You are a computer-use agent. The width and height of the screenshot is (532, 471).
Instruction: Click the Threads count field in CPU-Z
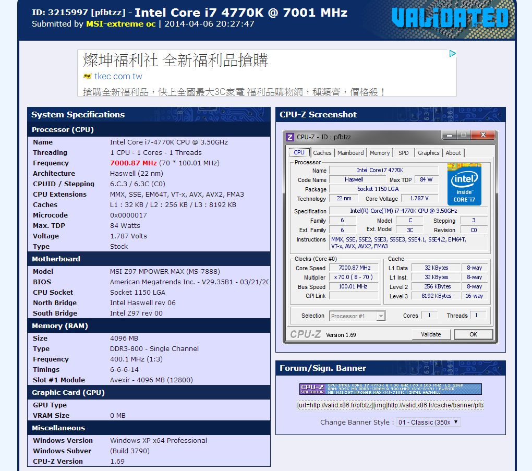click(478, 315)
